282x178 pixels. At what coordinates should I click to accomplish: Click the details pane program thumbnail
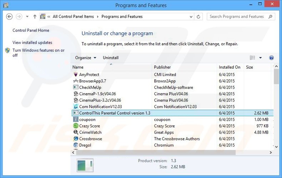[x=85, y=165]
